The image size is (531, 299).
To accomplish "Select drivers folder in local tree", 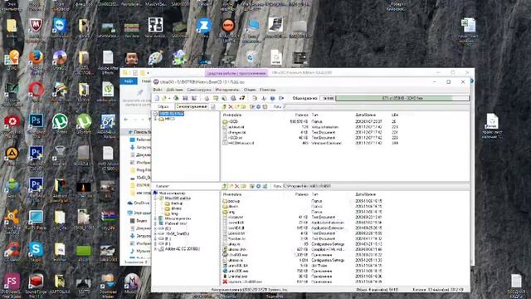I will point(176,208).
